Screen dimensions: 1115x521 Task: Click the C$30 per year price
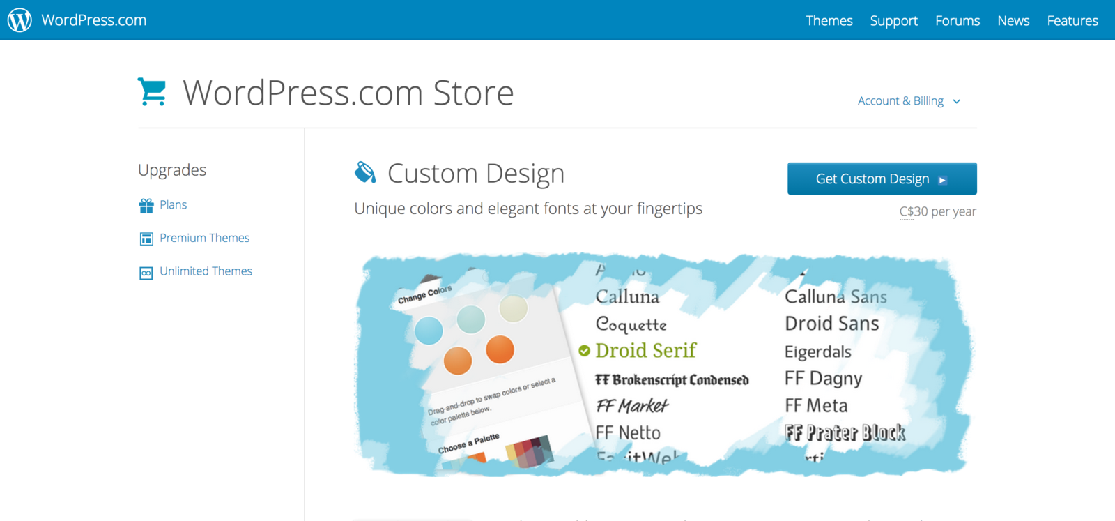point(938,211)
